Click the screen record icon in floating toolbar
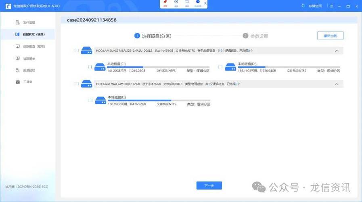Viewport: 362px width, 202px height. 176,2
